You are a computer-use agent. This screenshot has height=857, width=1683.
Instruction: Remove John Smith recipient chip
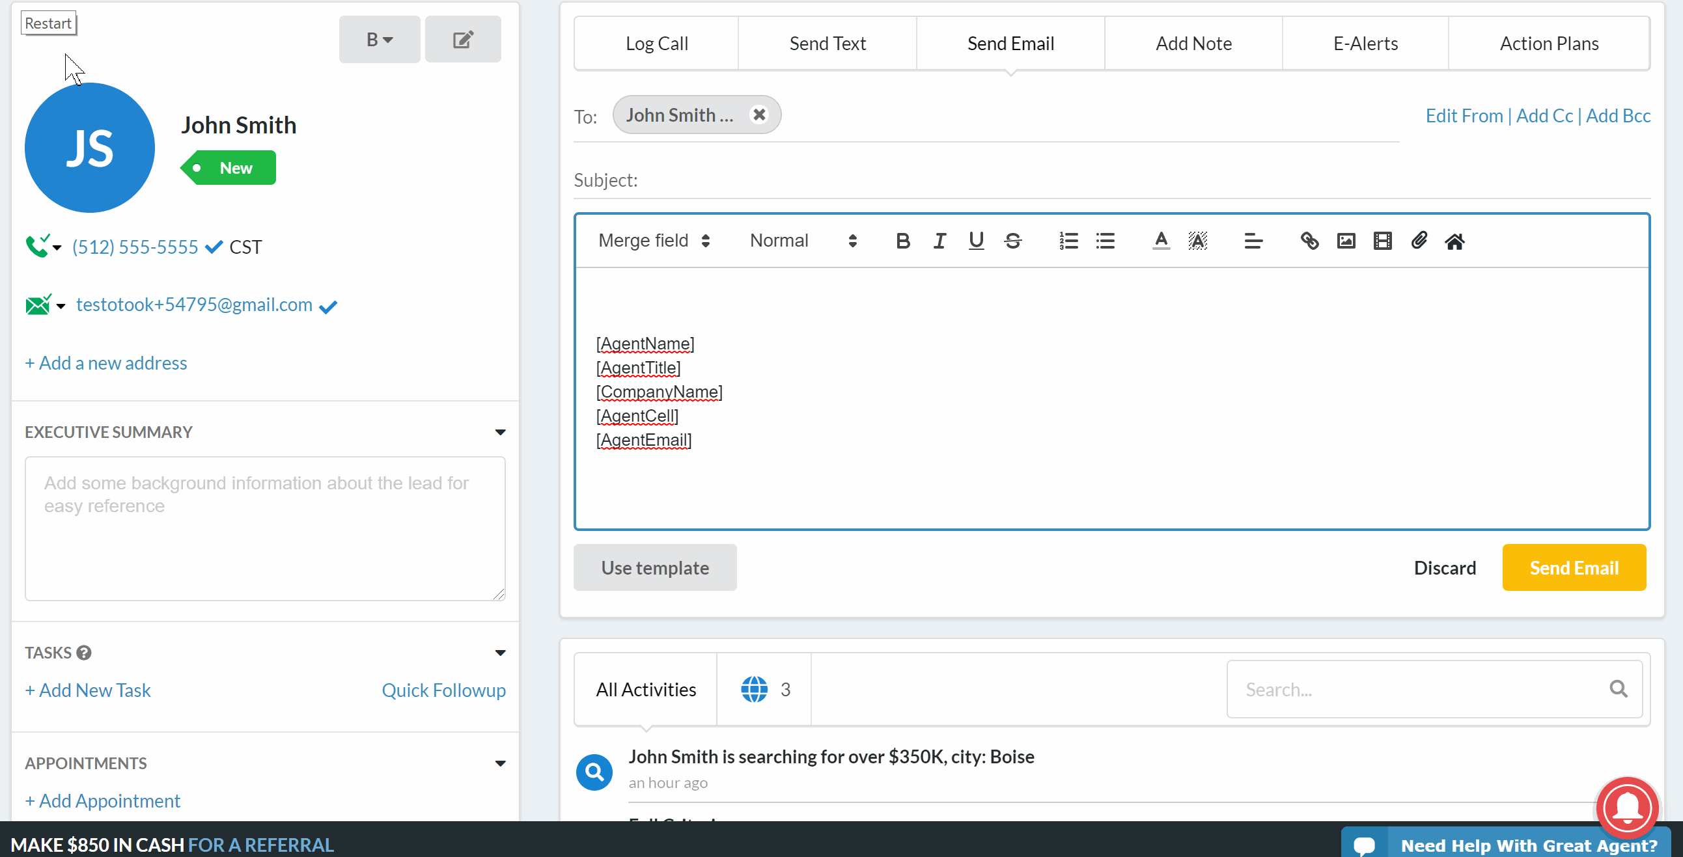click(758, 115)
